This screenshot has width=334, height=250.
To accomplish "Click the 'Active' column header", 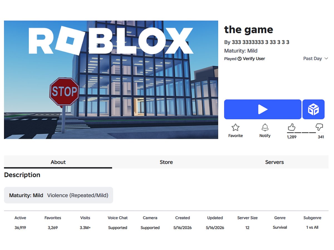I will (x=20, y=218).
